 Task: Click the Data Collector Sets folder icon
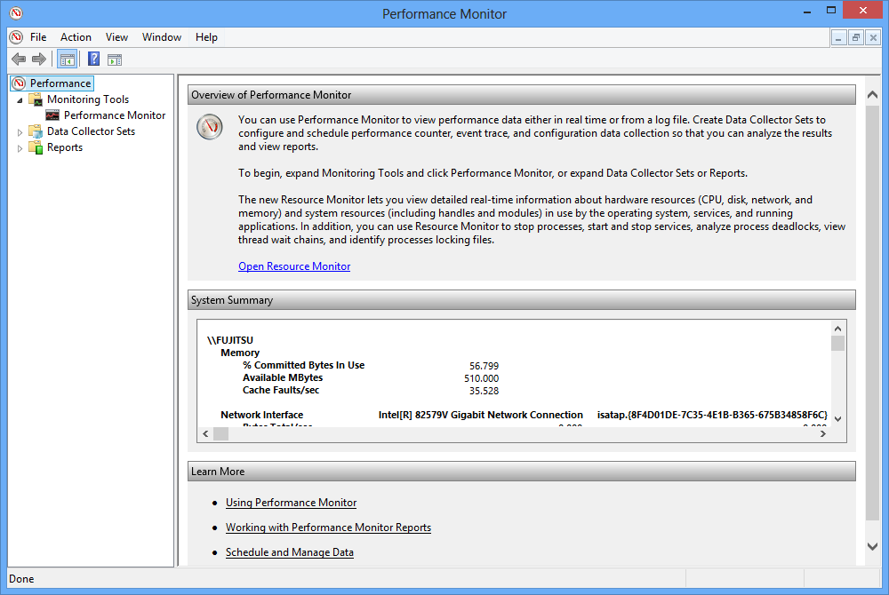pos(36,131)
